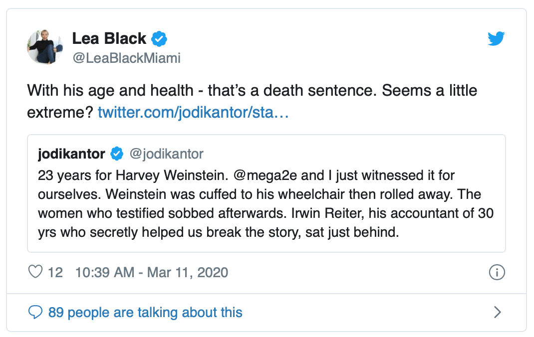Click Lea Black's verified badge
This screenshot has width=534, height=337.
pyautogui.click(x=159, y=38)
